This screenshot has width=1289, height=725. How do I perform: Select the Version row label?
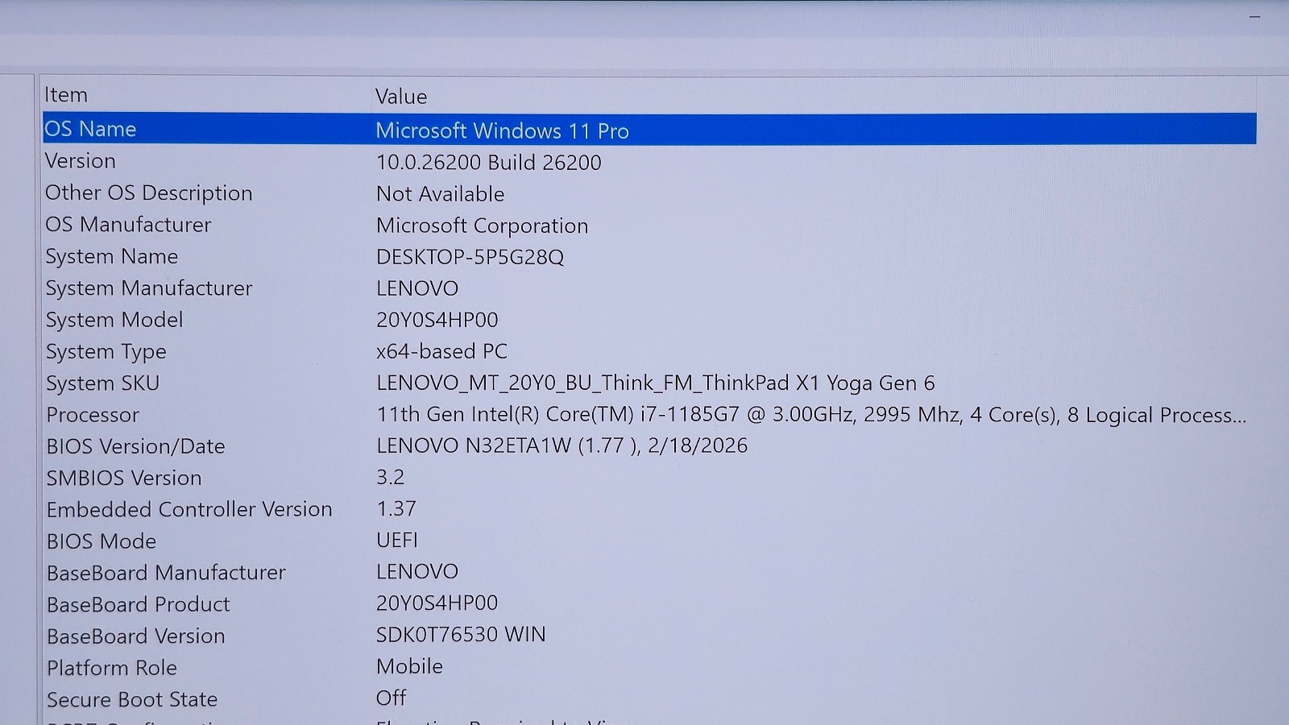(x=81, y=161)
